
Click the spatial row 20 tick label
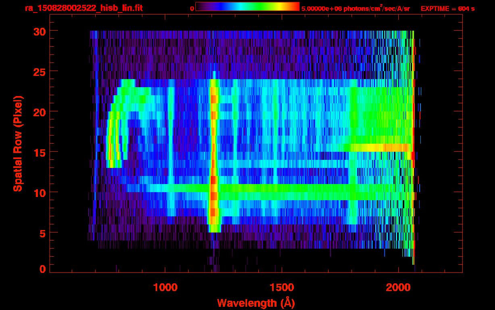tap(40, 112)
